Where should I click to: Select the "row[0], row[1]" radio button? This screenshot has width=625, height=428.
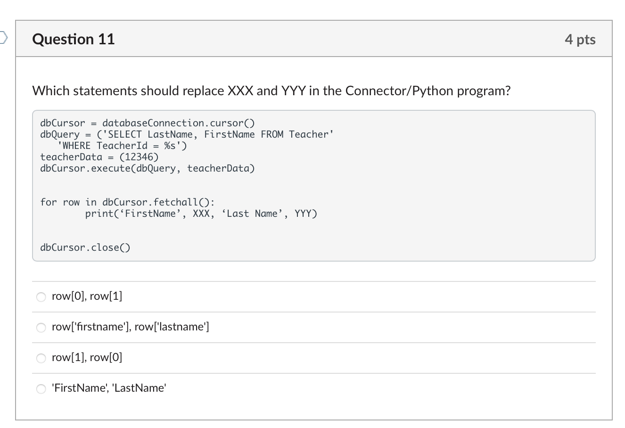point(41,297)
